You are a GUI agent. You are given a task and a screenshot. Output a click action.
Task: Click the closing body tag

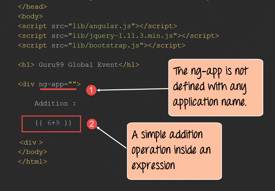click(x=32, y=152)
